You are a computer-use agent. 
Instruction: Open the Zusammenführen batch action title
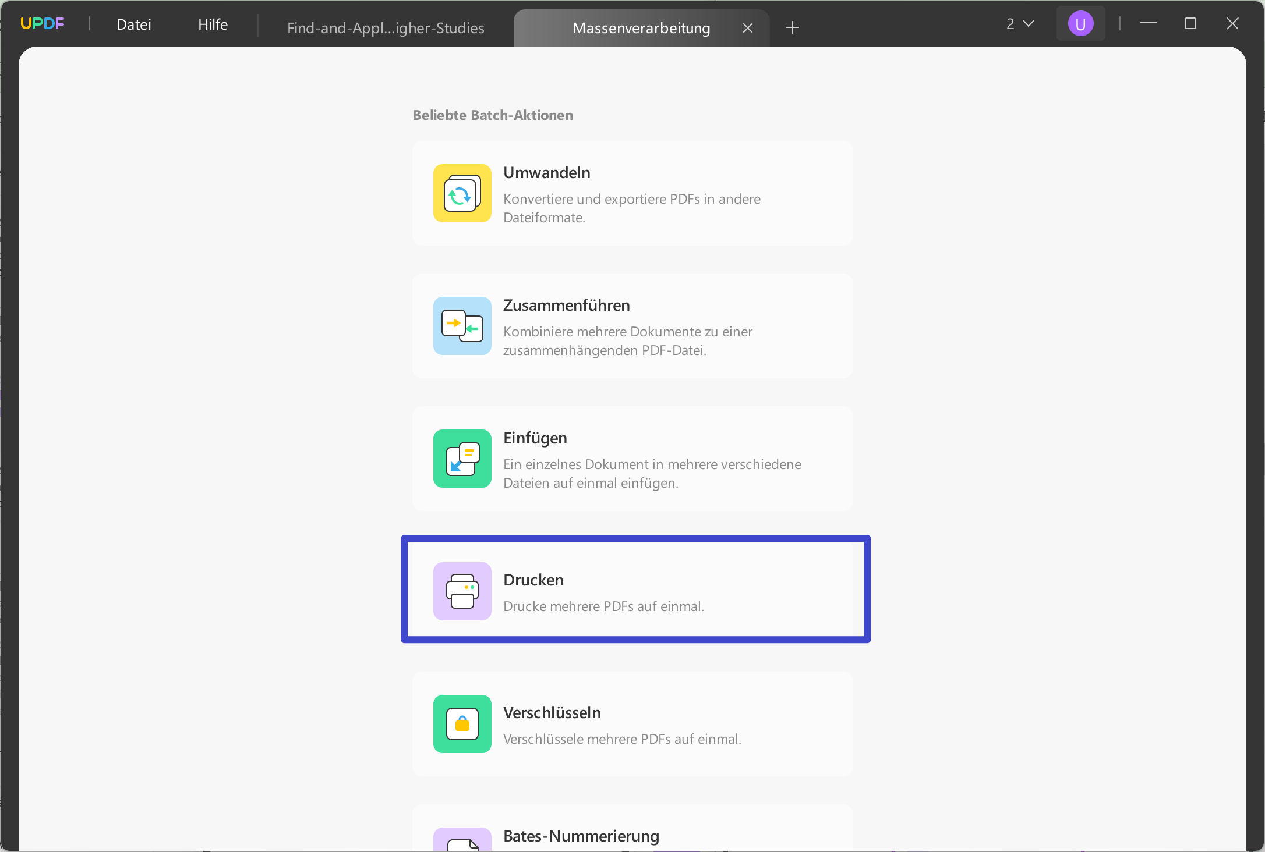567,306
